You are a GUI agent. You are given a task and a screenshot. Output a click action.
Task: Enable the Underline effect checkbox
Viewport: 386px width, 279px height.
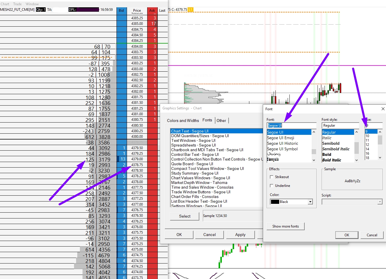(272, 186)
